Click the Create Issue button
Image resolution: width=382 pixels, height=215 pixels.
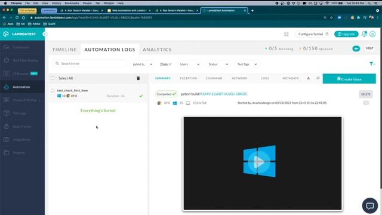[349, 79]
